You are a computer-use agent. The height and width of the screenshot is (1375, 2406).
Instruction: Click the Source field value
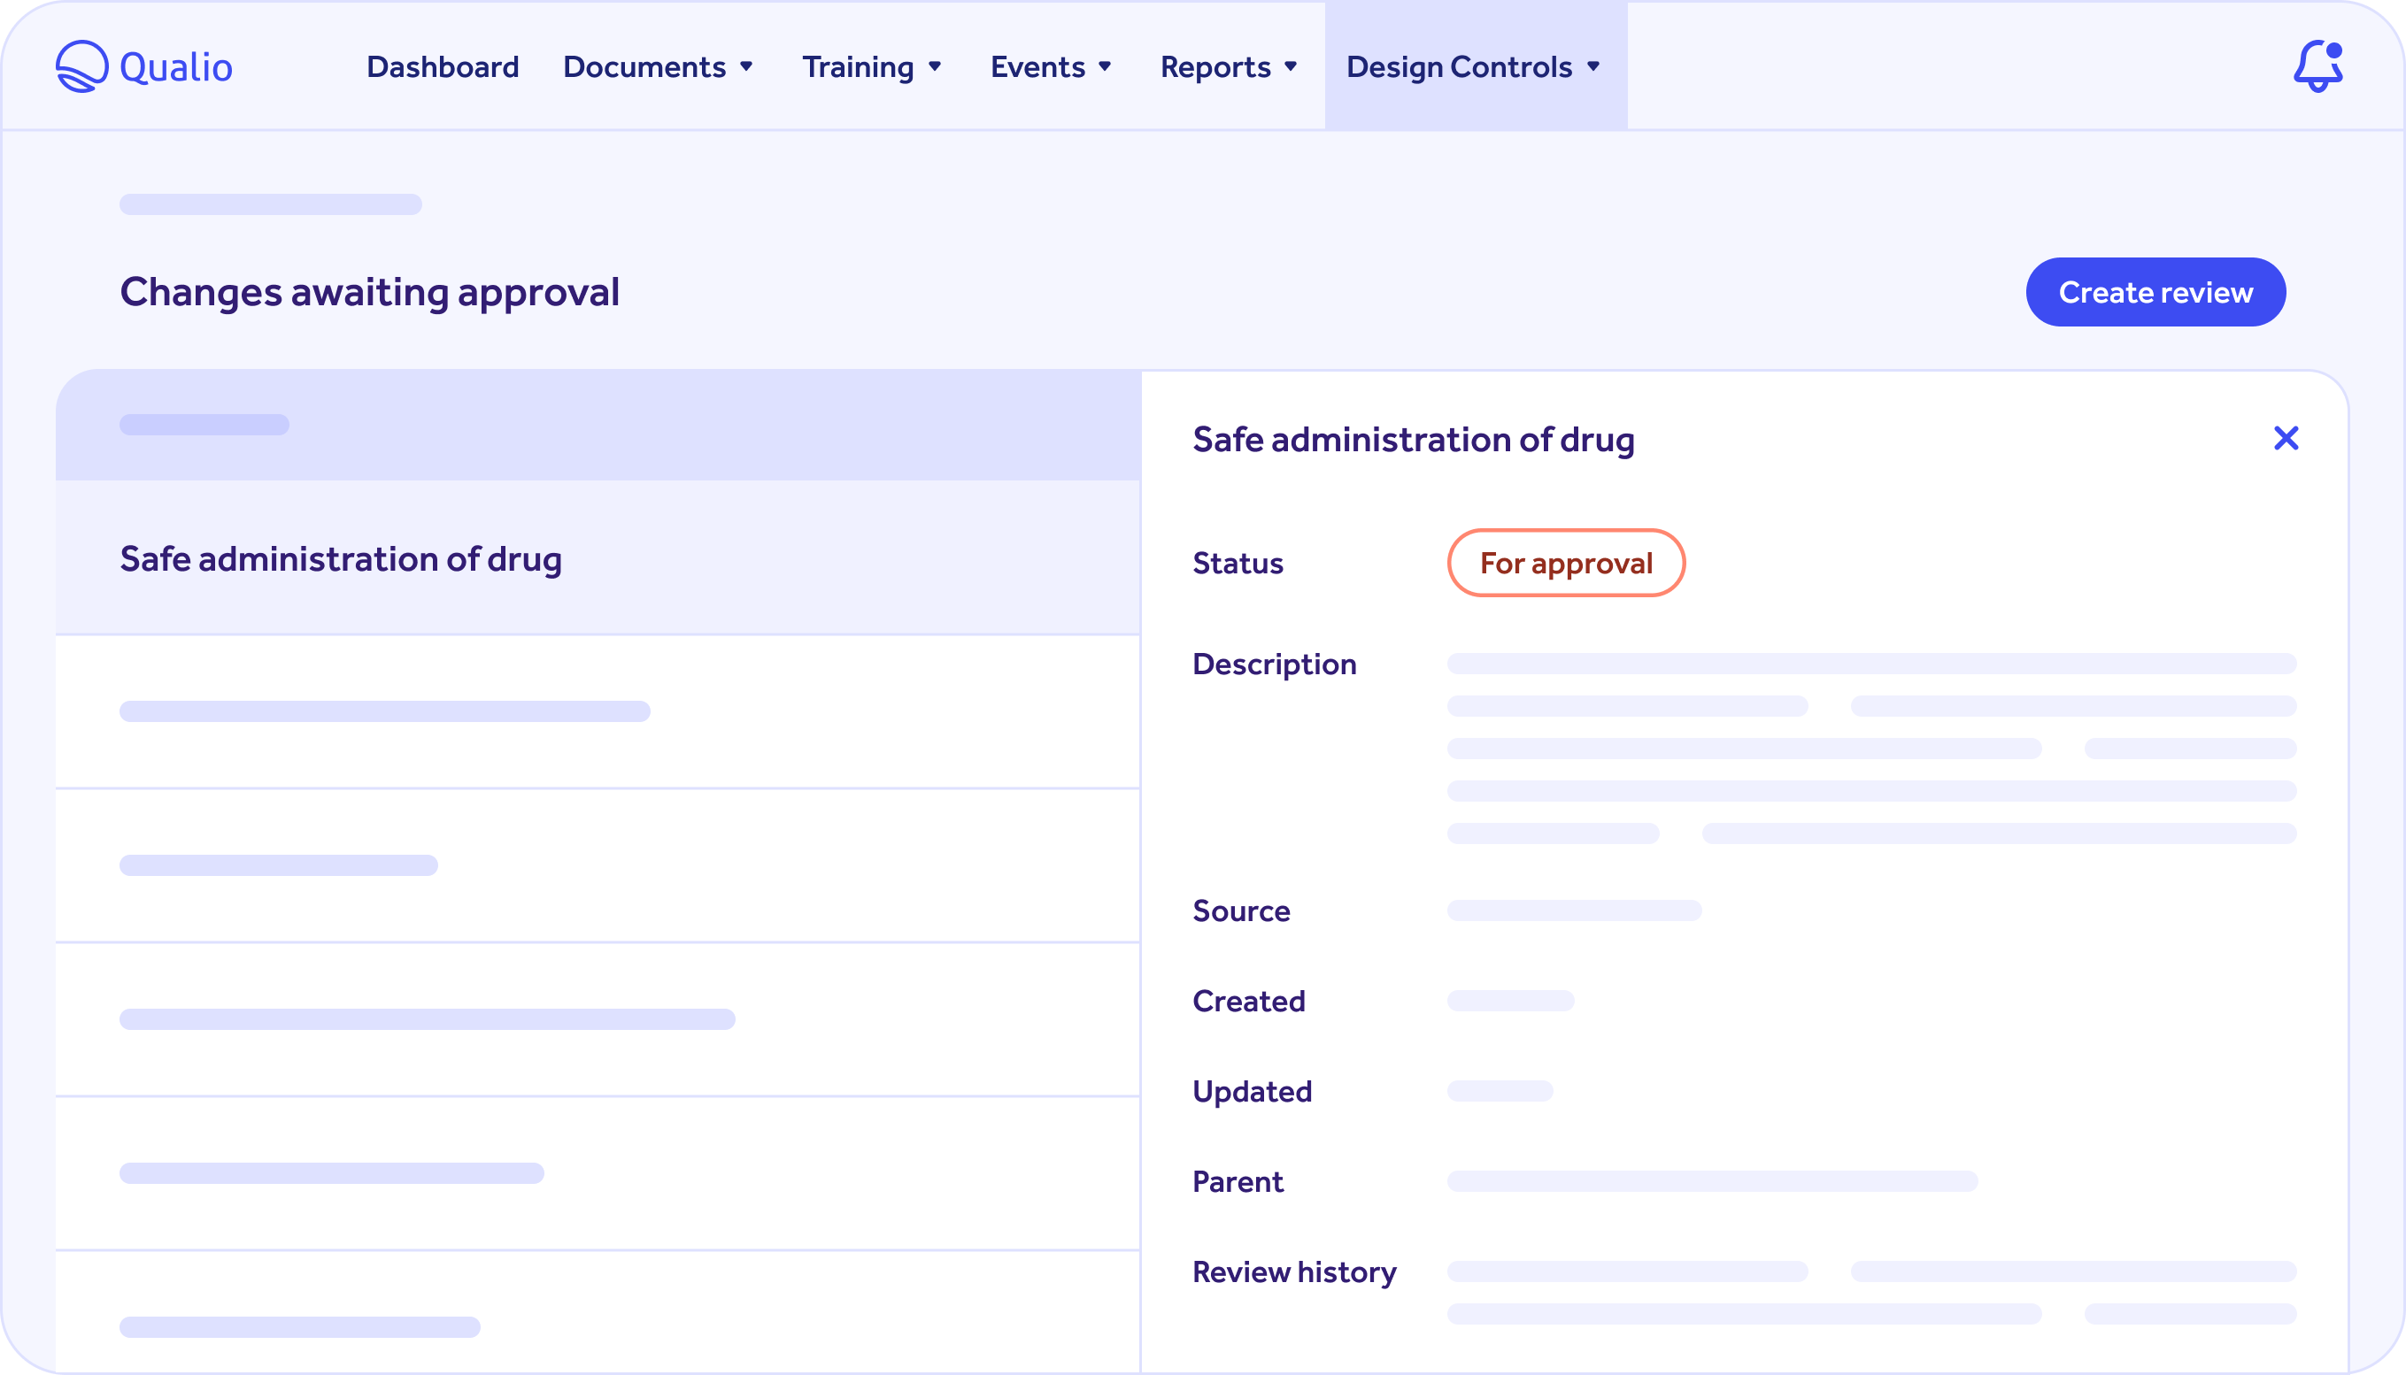click(x=1573, y=910)
